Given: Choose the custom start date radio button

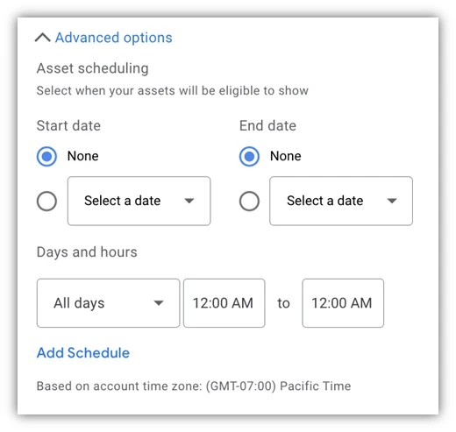Looking at the screenshot, I should [x=46, y=201].
